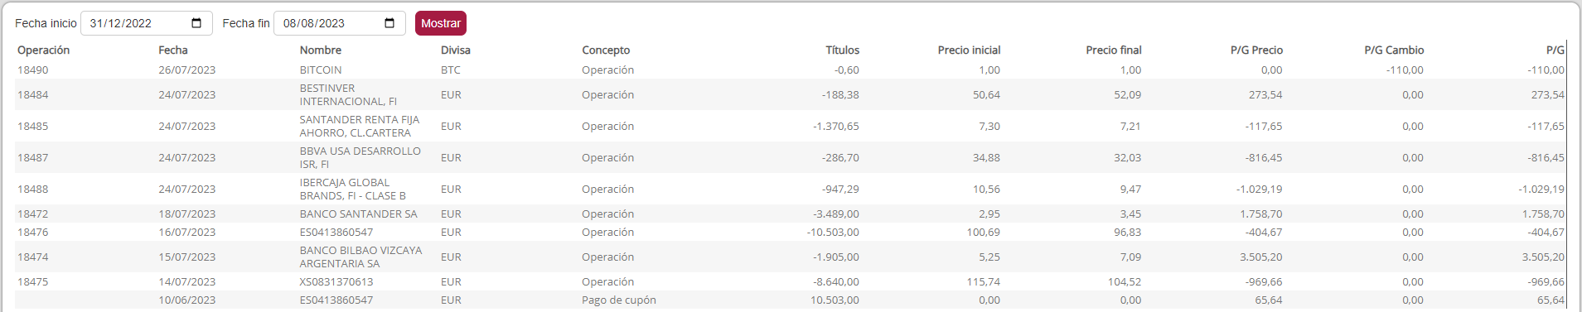Open calendar picker for Fecha fin

point(389,23)
